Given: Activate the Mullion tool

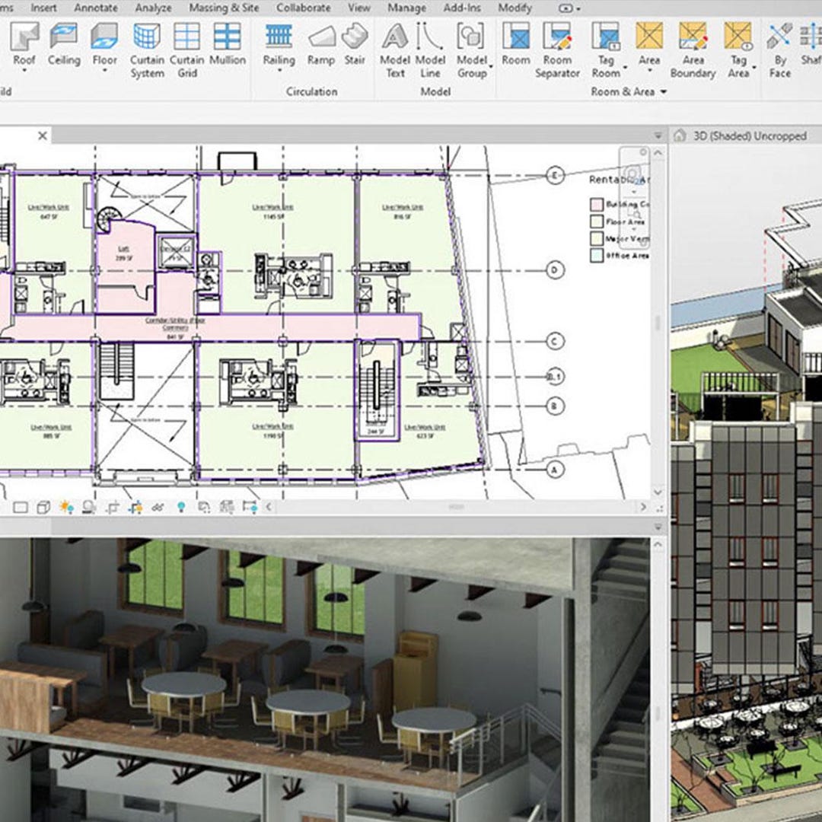Looking at the screenshot, I should point(228,44).
